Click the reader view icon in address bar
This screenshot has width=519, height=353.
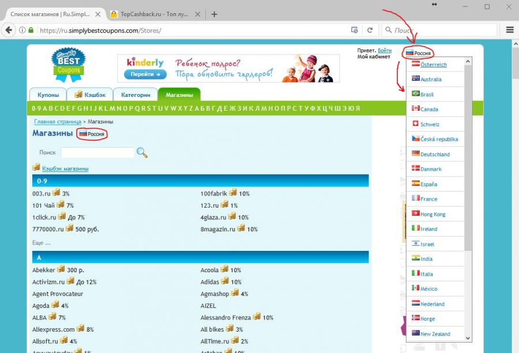[355, 30]
